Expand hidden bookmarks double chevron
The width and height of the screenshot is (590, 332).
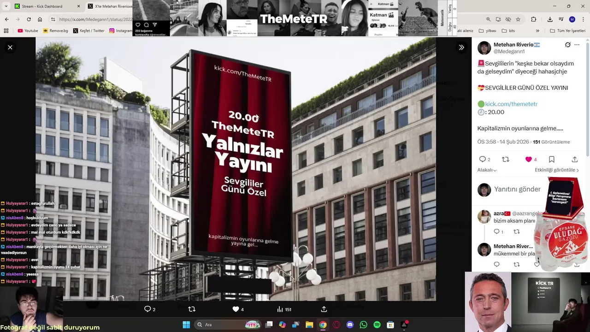[537, 31]
